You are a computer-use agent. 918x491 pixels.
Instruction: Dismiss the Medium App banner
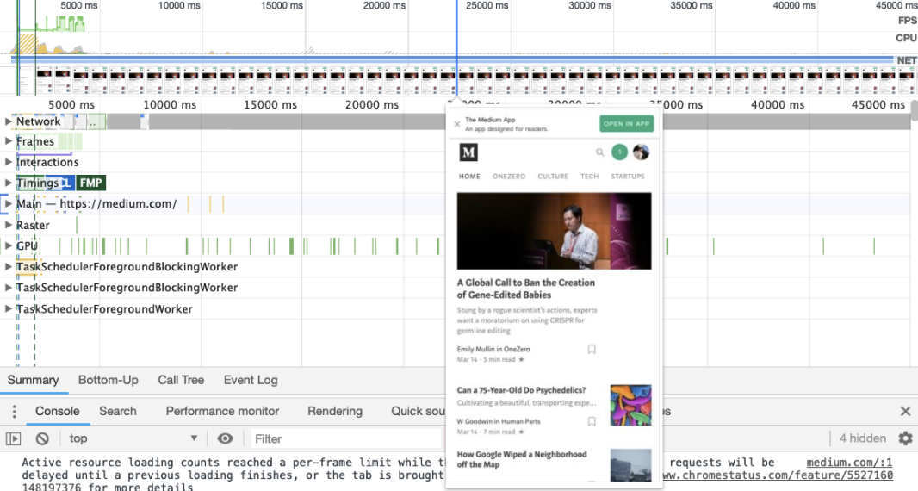point(457,124)
